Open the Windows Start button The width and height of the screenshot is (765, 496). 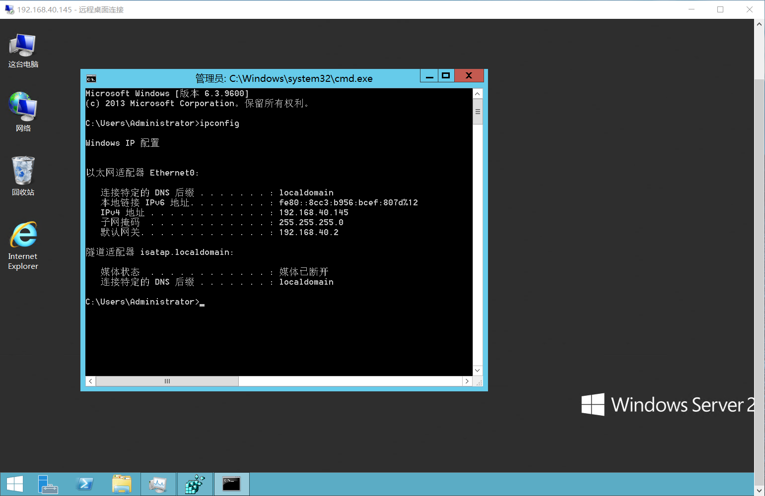pyautogui.click(x=14, y=484)
